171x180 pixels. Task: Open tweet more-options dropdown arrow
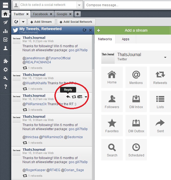[86, 97]
